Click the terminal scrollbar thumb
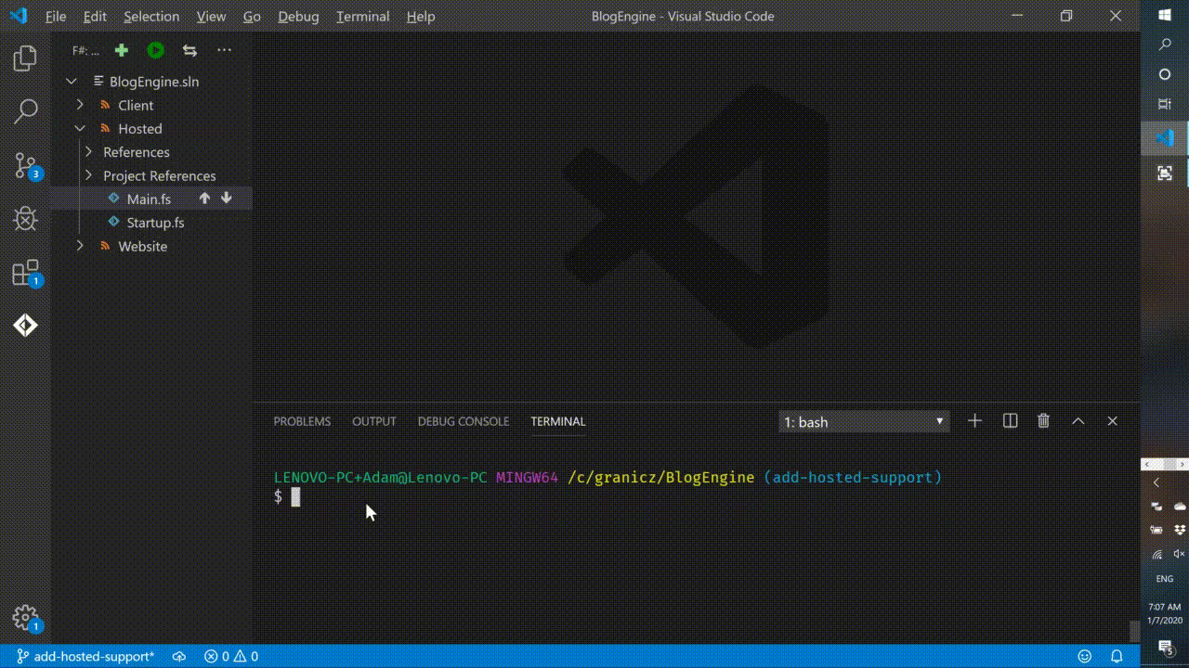Screen dimensions: 1189x668 point(1134,630)
